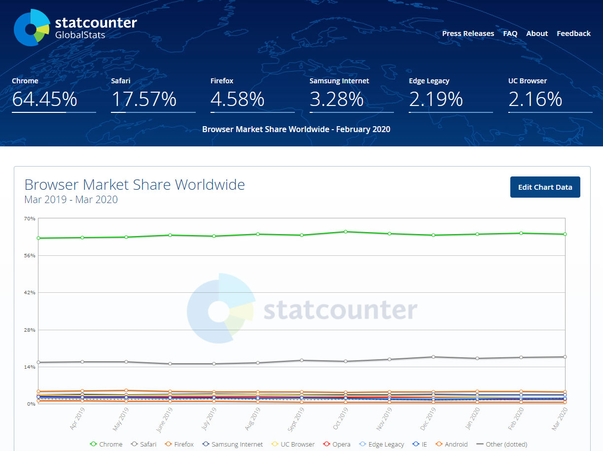Toggle Edge Legacy legend entry
Image resolution: width=603 pixels, height=451 pixels.
(x=382, y=444)
